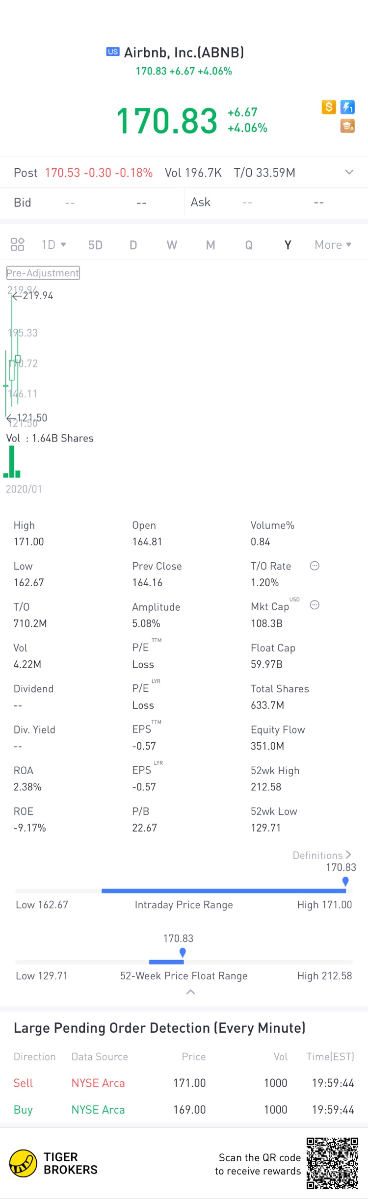The height and width of the screenshot is (1199, 368).
Task: Switch to the 5D chart tab
Action: [95, 245]
